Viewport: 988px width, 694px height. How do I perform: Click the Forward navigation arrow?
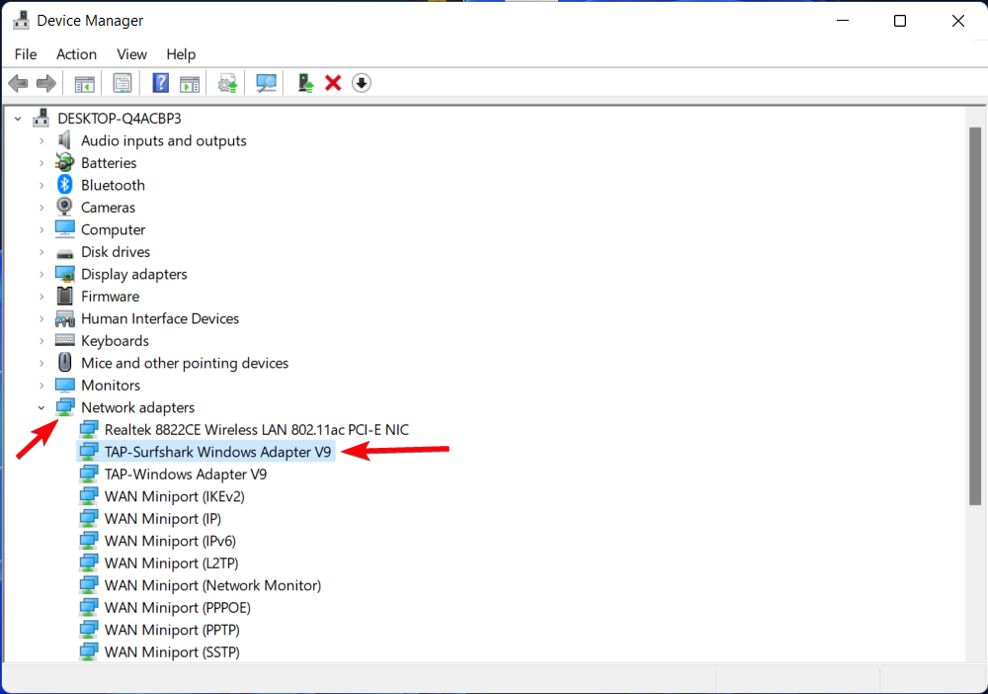click(x=45, y=82)
